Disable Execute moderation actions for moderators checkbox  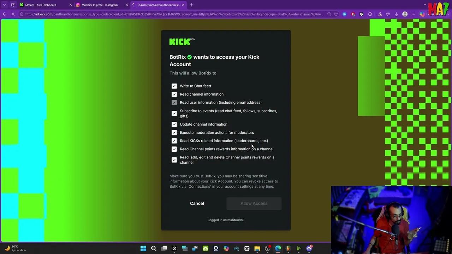pyautogui.click(x=174, y=133)
